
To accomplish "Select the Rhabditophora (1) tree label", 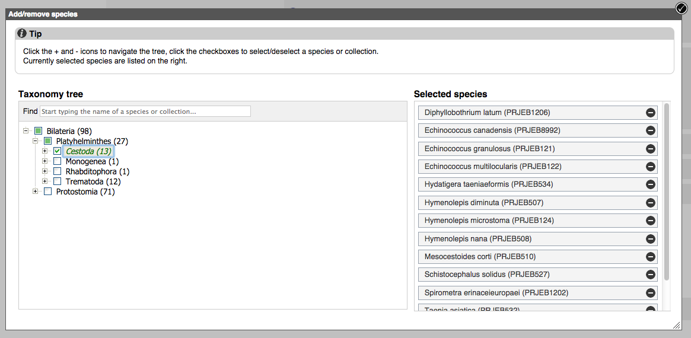I will [97, 171].
